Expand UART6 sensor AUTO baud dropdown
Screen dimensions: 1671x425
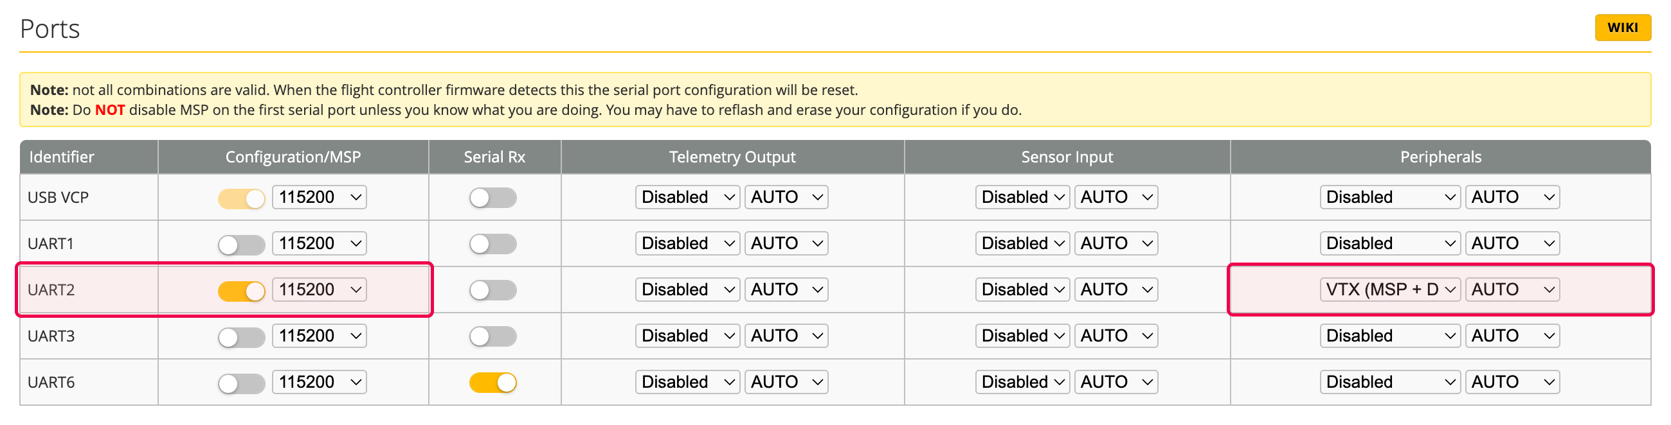[x=1116, y=382]
